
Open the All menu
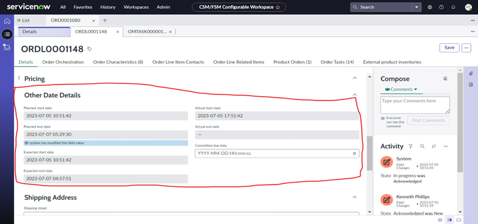[x=63, y=7]
